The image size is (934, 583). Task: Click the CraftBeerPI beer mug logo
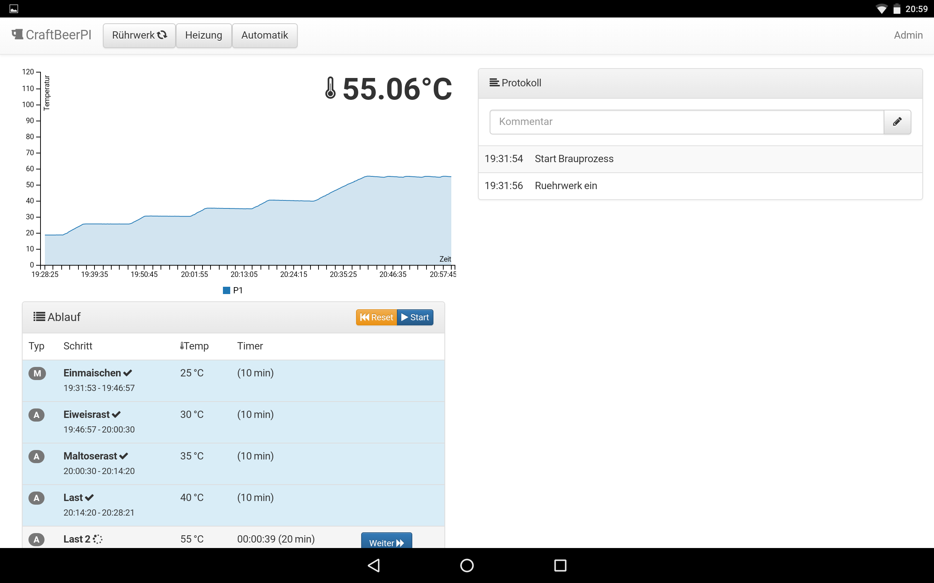(17, 34)
